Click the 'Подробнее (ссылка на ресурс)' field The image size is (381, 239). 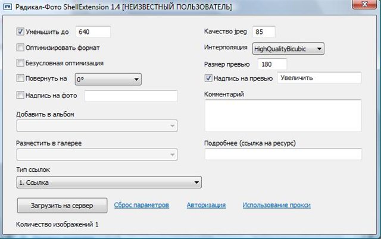(283, 155)
